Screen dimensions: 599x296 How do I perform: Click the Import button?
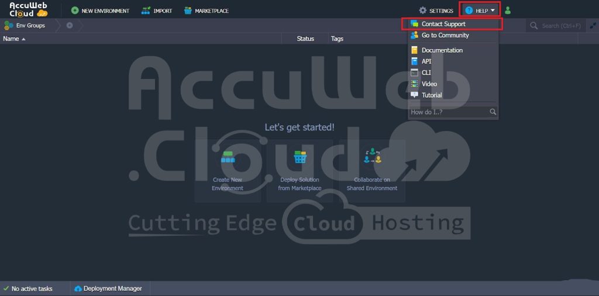click(x=157, y=11)
